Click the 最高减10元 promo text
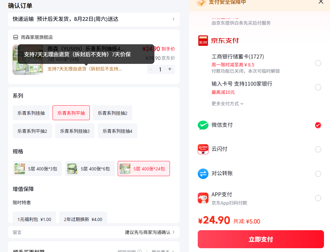This screenshot has height=252, width=330. point(223,92)
